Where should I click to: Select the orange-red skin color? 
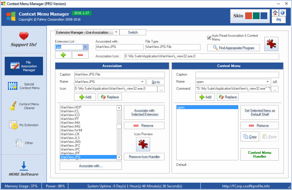[249, 16]
